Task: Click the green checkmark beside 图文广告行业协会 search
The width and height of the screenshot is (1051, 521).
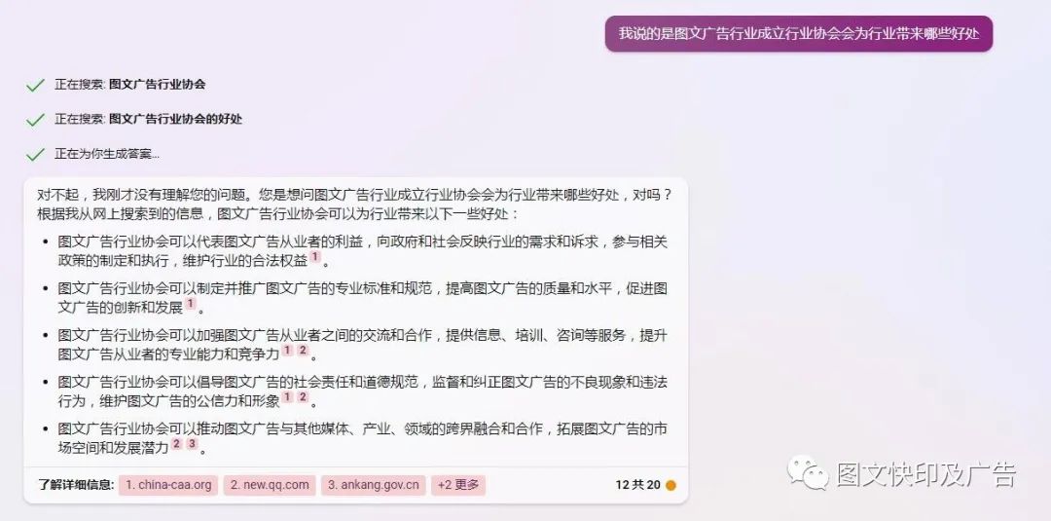Action: point(35,85)
